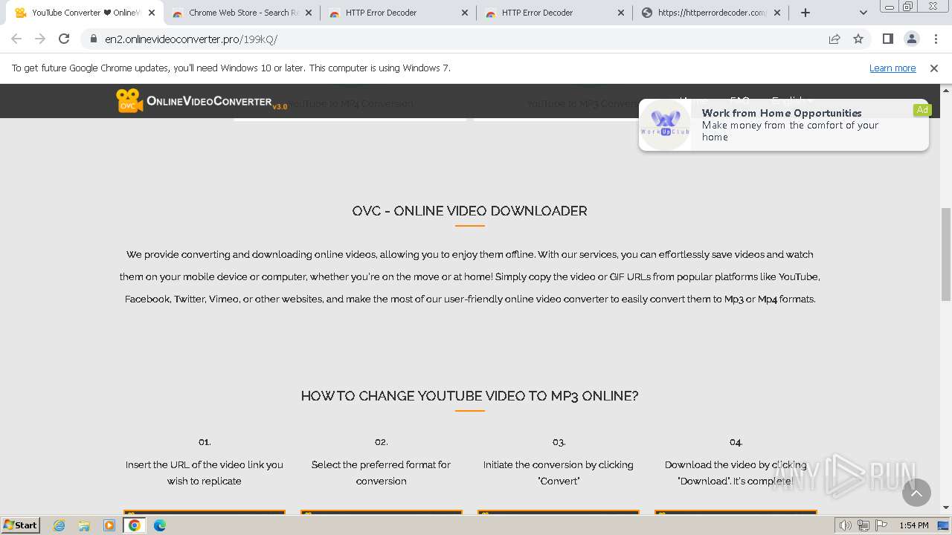Open media player from taskbar
The width and height of the screenshot is (952, 535).
point(109,525)
